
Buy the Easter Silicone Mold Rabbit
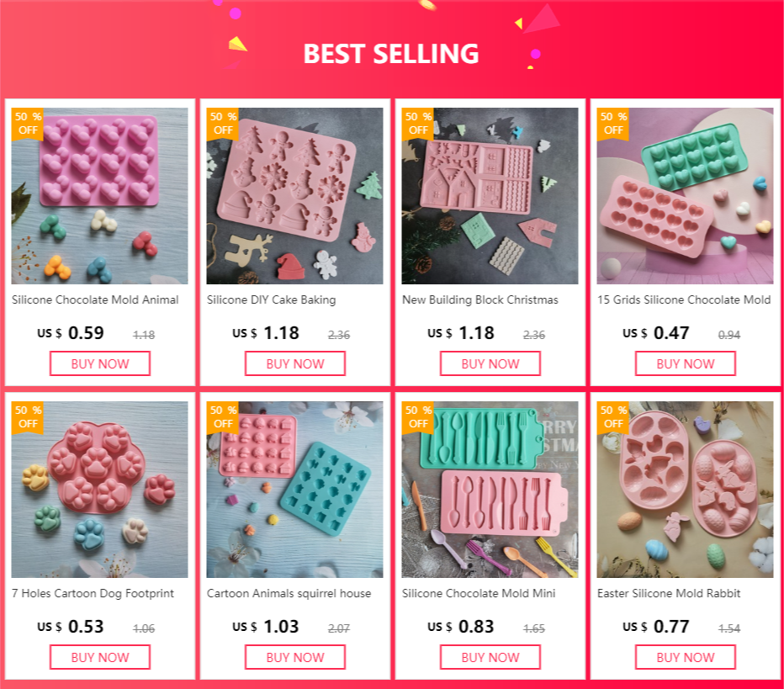pos(686,657)
